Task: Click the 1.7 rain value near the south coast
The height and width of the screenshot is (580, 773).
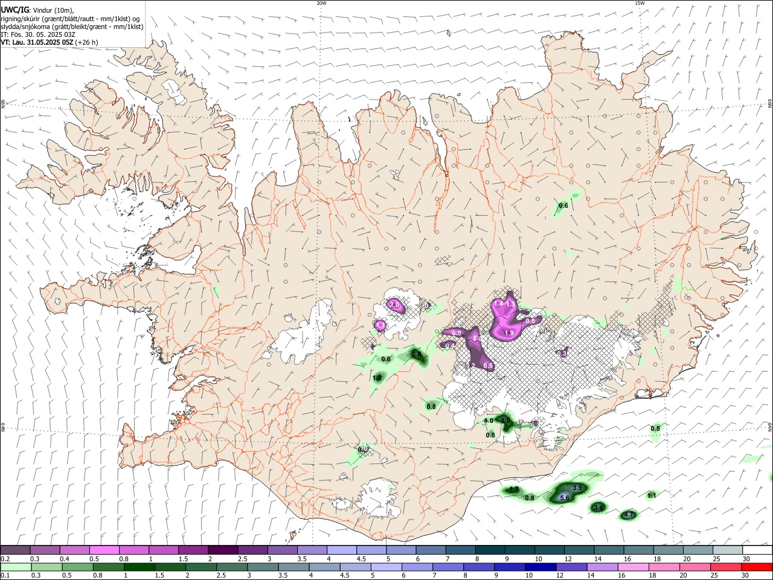Action: point(514,489)
